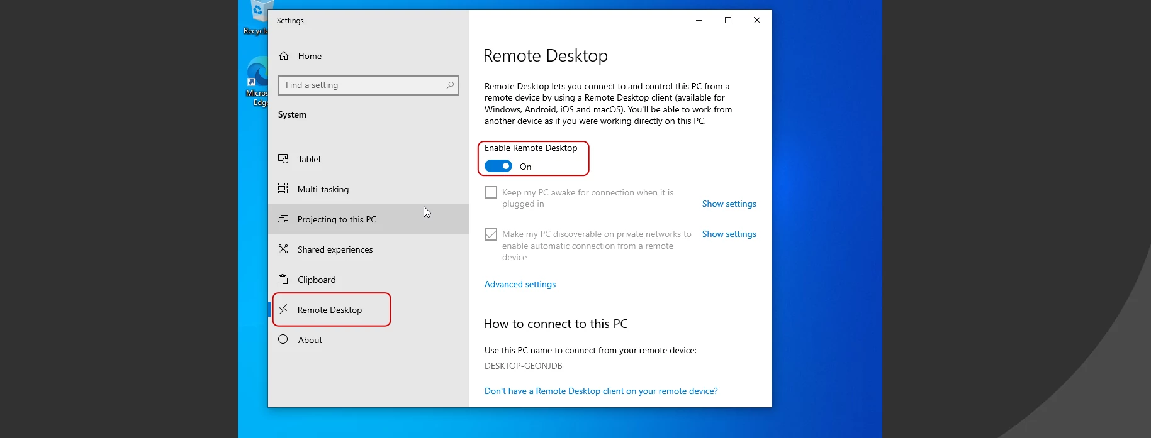The height and width of the screenshot is (438, 1151).
Task: Click the Tablet icon
Action: (x=283, y=159)
